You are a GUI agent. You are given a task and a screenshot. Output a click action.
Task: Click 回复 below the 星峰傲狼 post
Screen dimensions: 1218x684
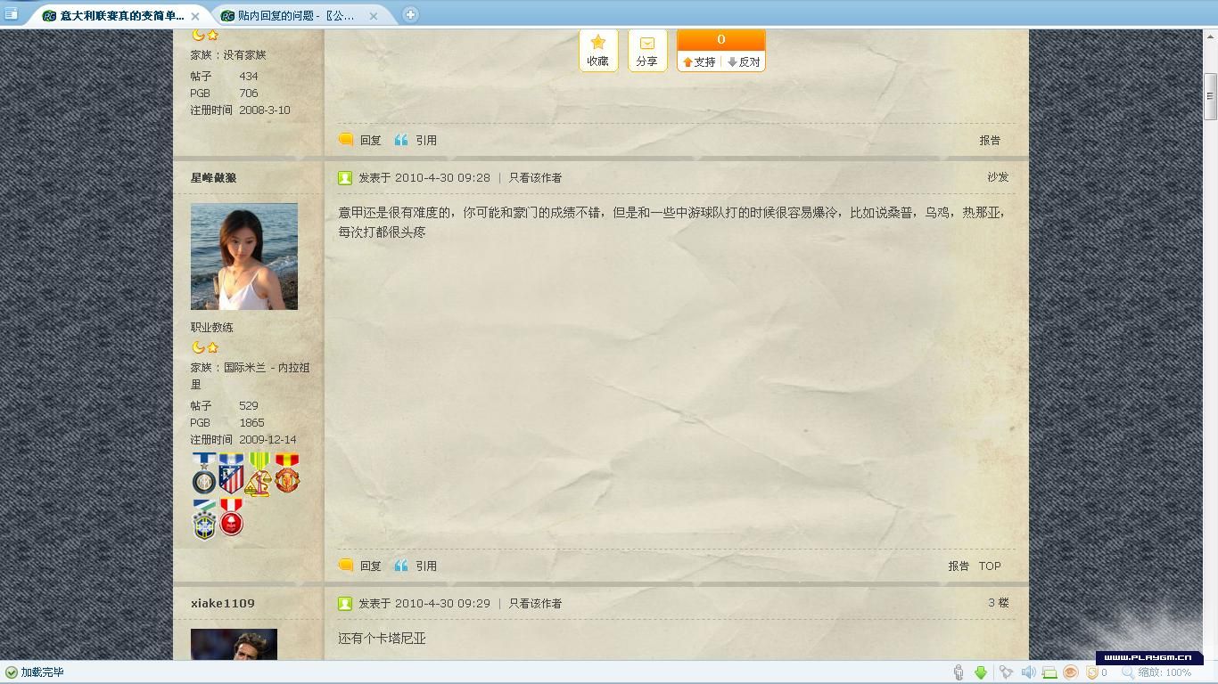click(371, 566)
